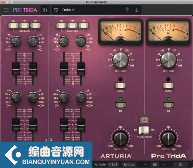Click the PRE TRIDA logo title
This screenshot has width=193, height=168.
[x=25, y=10]
